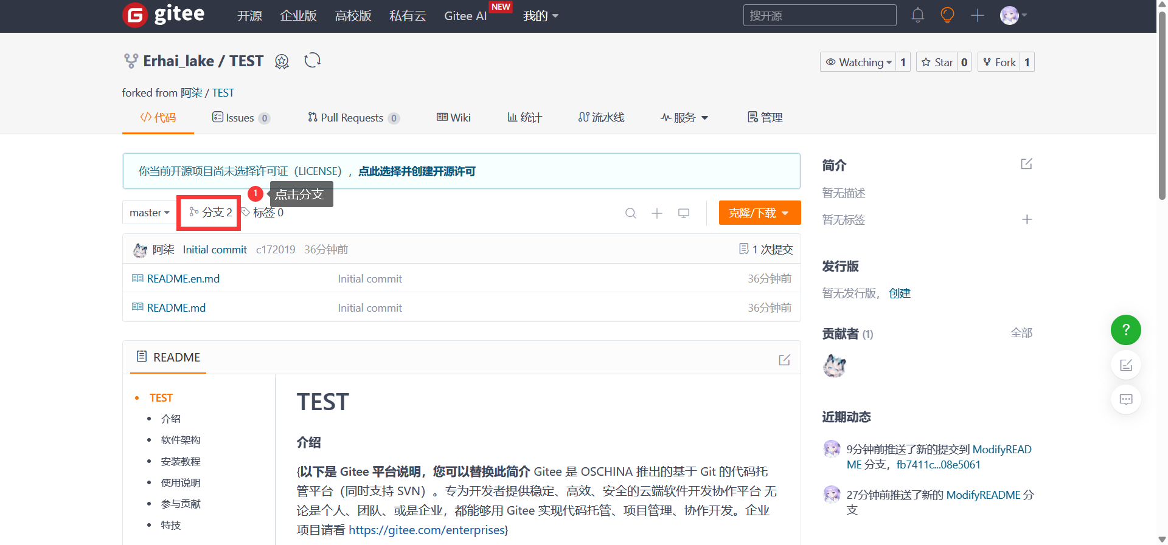Switch to the Pull Requests tab
This screenshot has width=1168, height=545.
[353, 118]
